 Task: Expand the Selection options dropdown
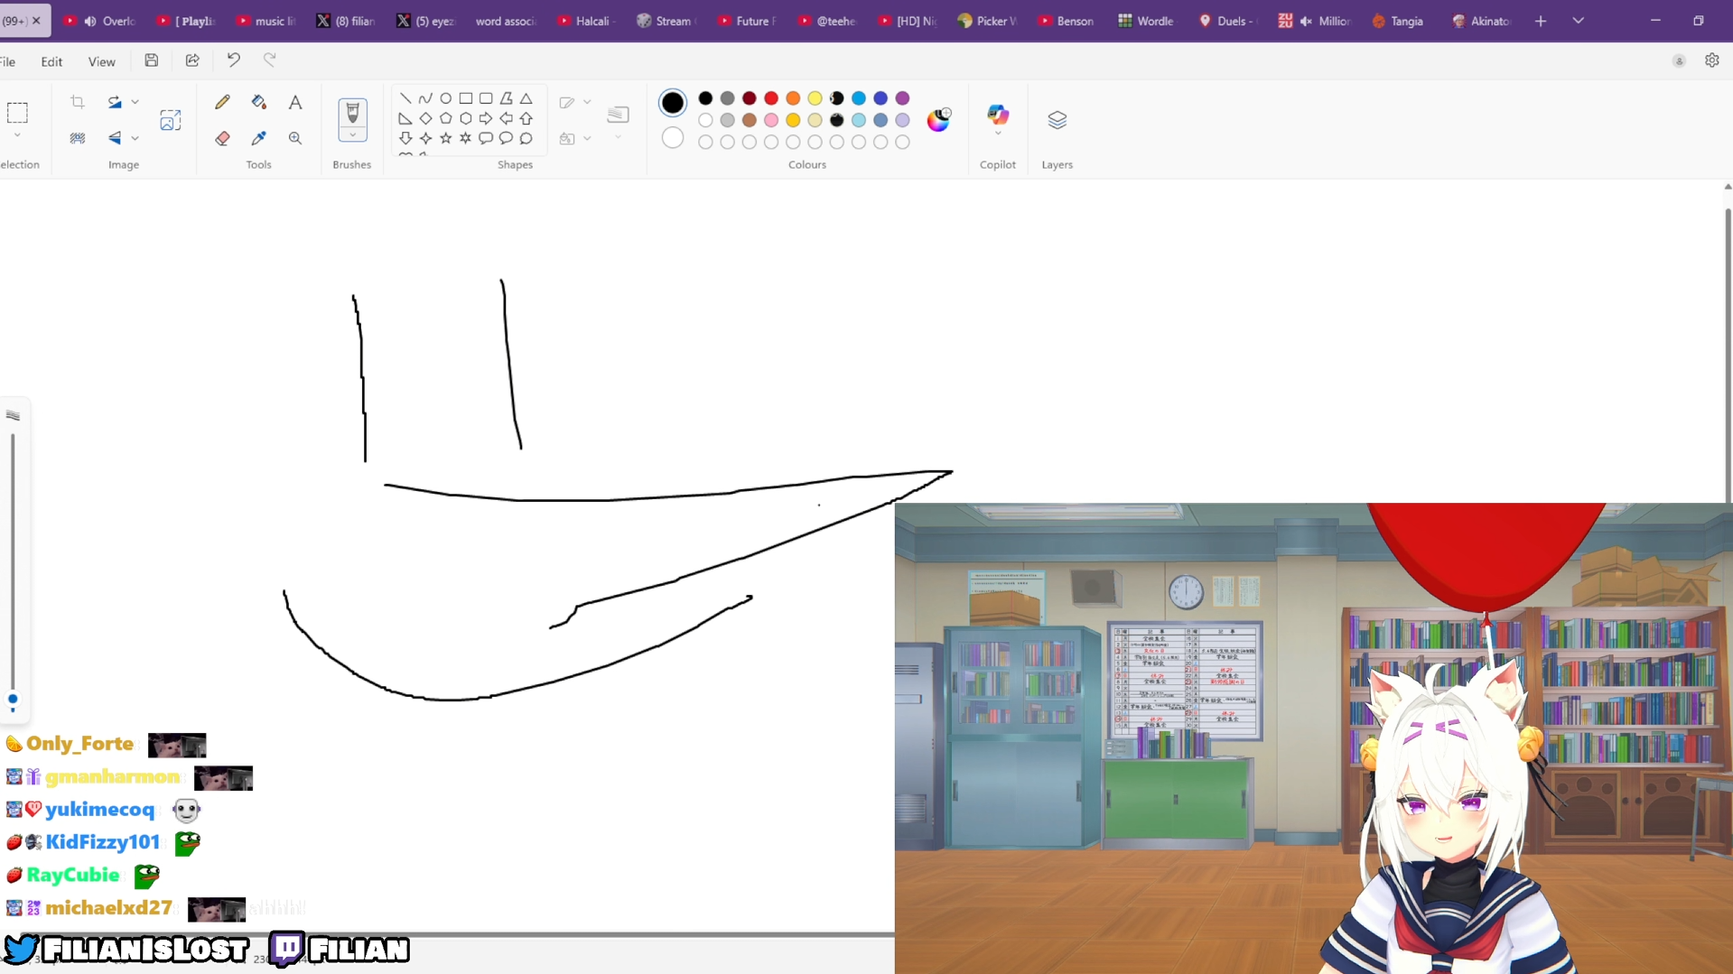[17, 135]
